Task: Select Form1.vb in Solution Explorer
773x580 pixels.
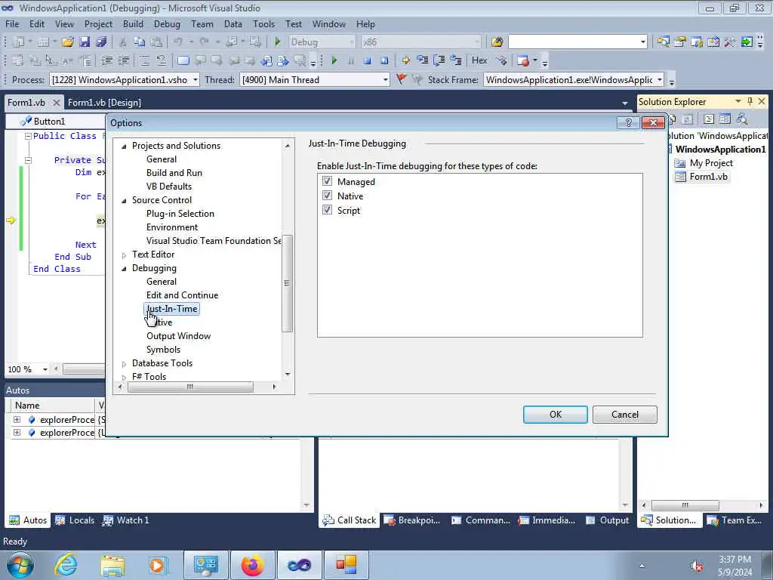Action: pyautogui.click(x=708, y=177)
